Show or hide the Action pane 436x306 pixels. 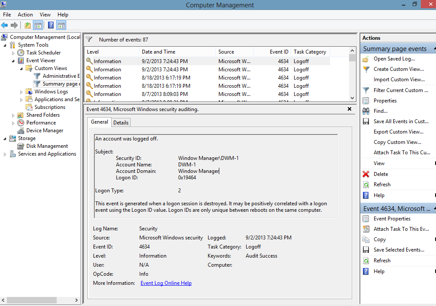[61, 25]
